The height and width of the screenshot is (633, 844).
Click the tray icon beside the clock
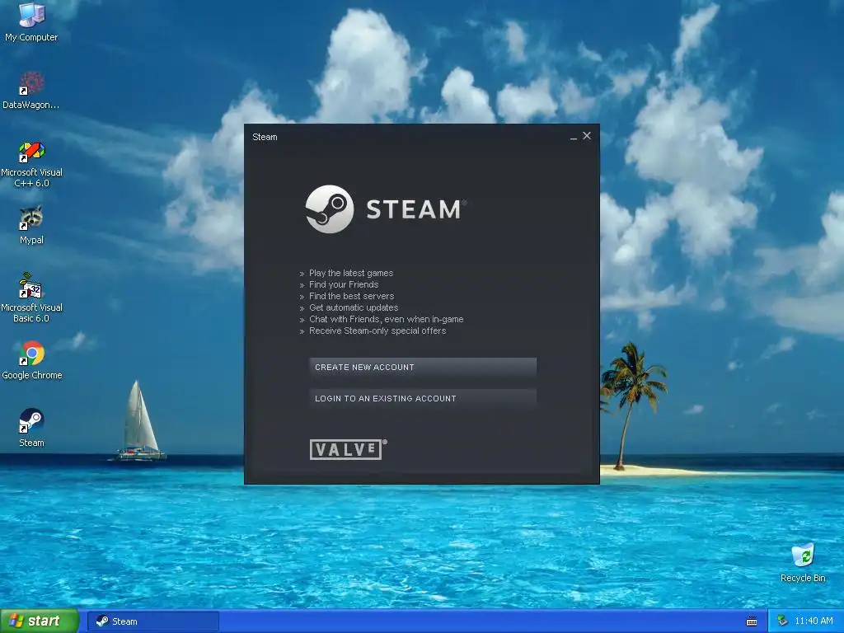[x=782, y=621]
